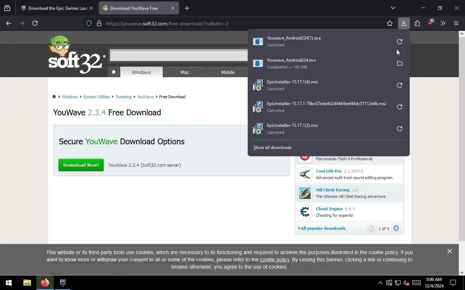
Task: Retry the EpicInstaller-15.17.1-79bc07 download
Action: pyautogui.click(x=400, y=107)
